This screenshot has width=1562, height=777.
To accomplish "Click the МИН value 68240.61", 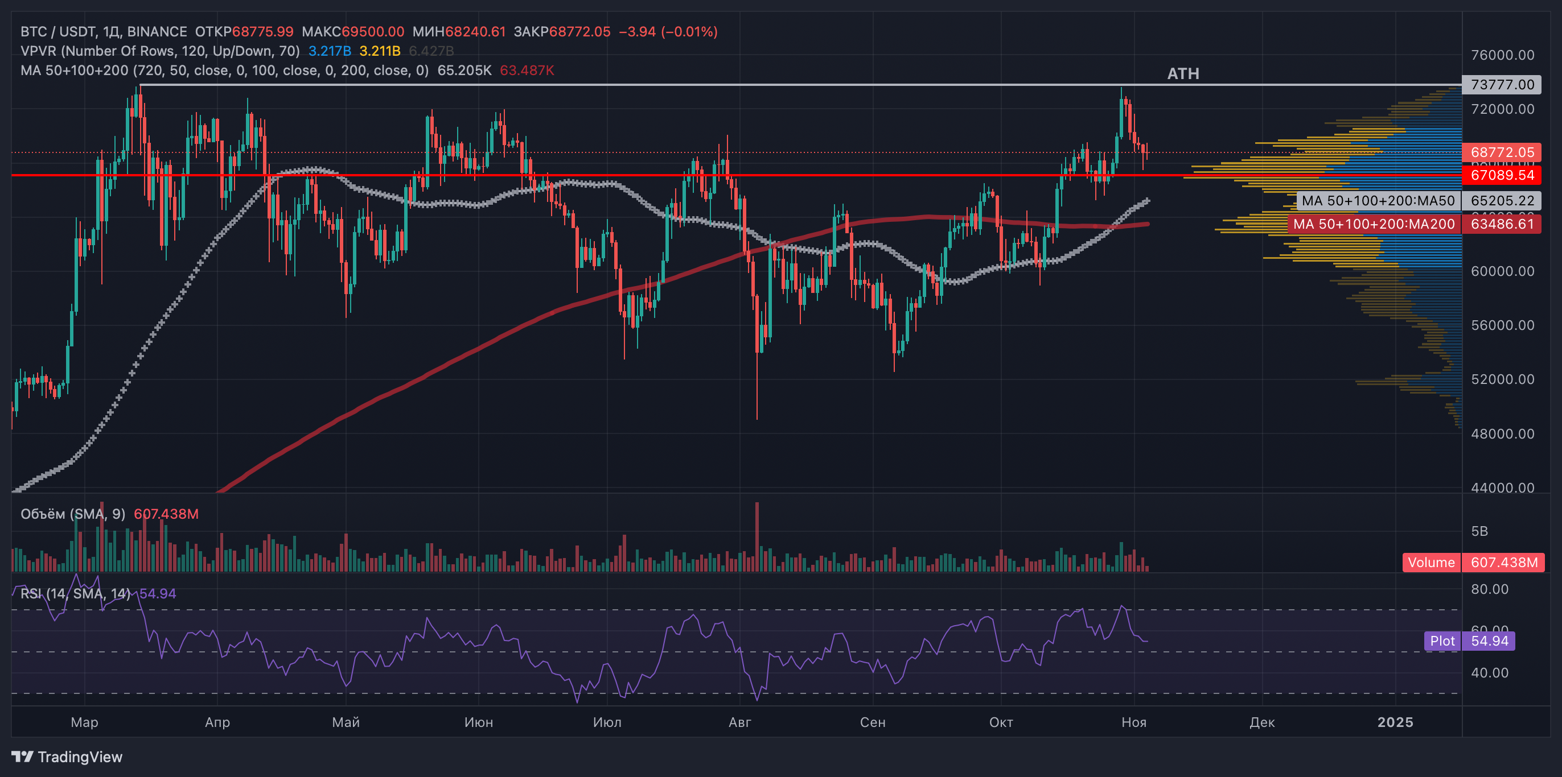I will pos(475,31).
